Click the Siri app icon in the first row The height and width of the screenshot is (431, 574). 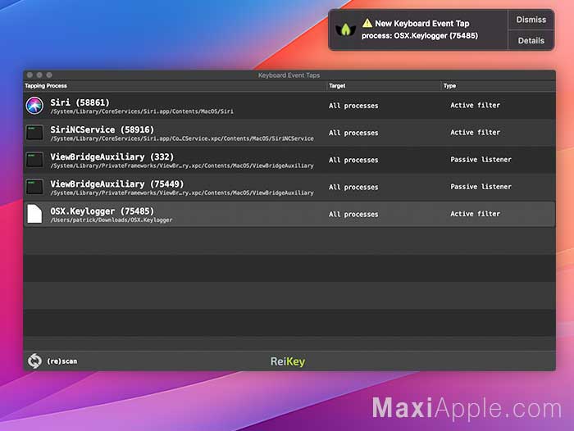(34, 106)
